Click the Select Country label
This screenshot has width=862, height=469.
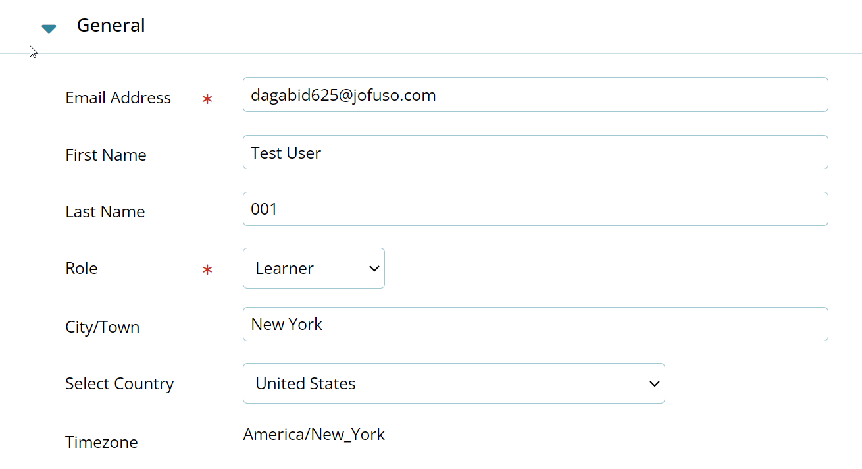point(119,383)
